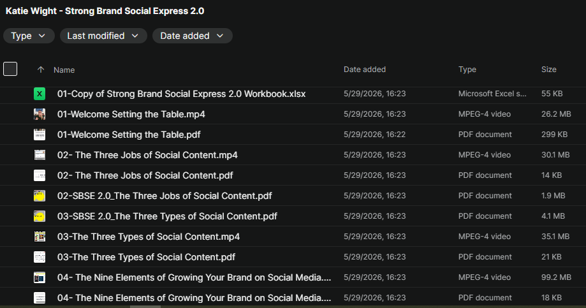Image resolution: width=586 pixels, height=308 pixels.
Task: Open the Type filter dropdown
Action: [29, 36]
